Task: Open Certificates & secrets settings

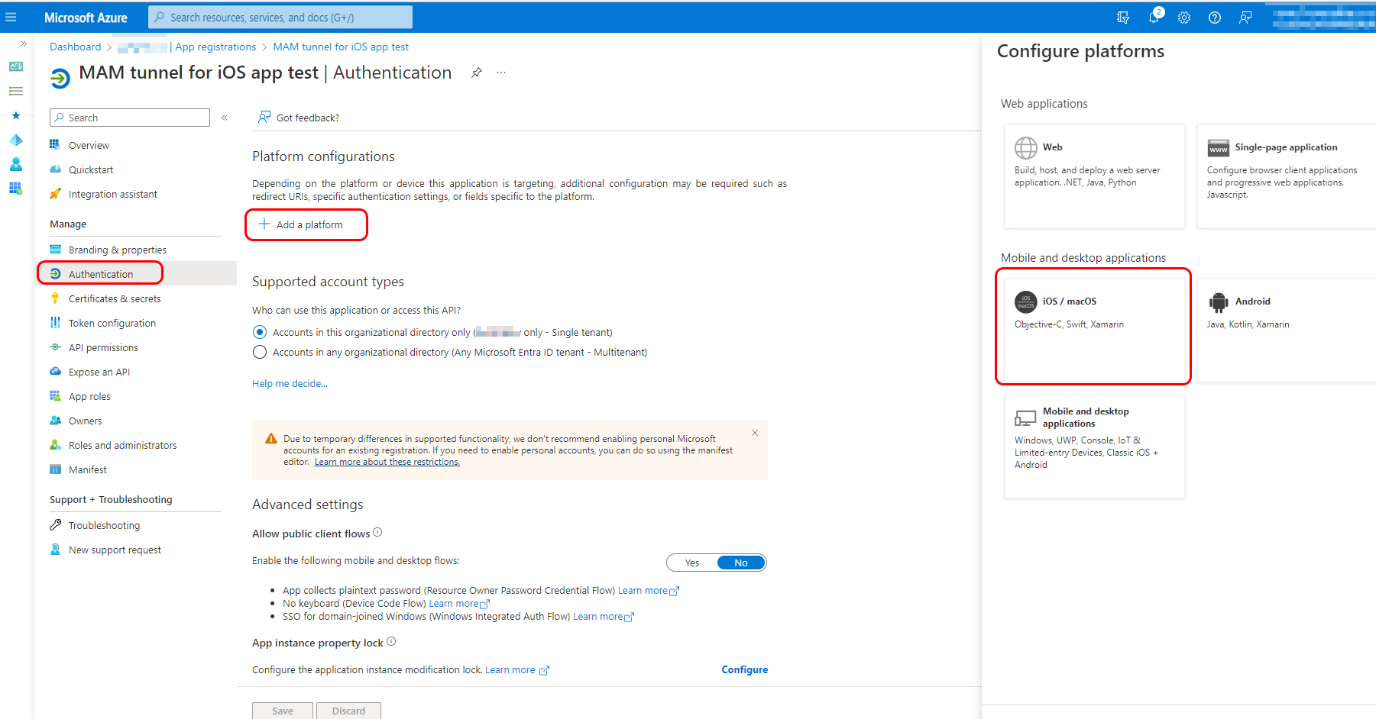Action: pyautogui.click(x=112, y=298)
